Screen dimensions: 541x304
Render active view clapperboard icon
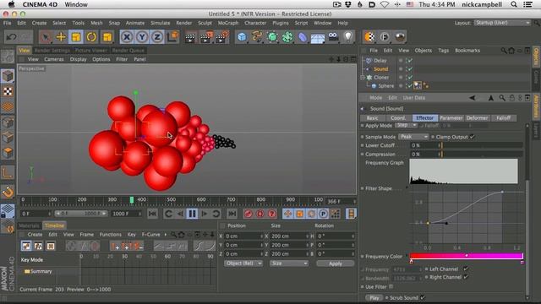(x=189, y=37)
